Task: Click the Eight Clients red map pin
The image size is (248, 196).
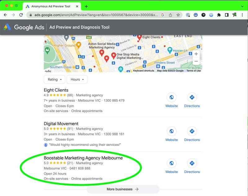Action: [x=139, y=37]
